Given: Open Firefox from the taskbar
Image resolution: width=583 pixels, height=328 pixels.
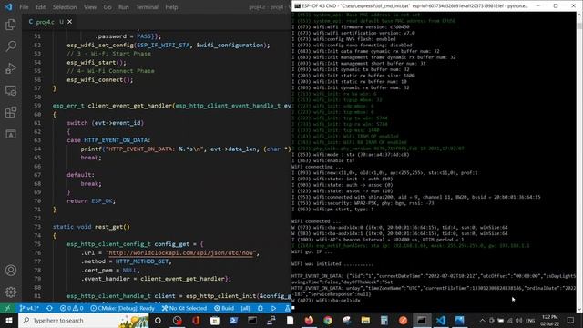Looking at the screenshot, I should (309, 320).
